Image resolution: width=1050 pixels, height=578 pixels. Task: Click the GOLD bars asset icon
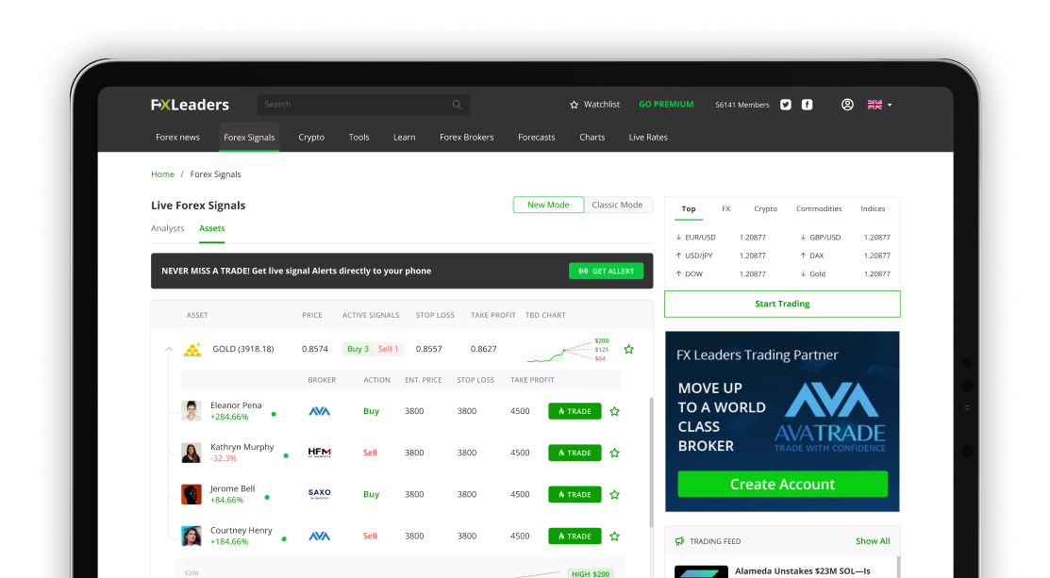[x=192, y=349]
